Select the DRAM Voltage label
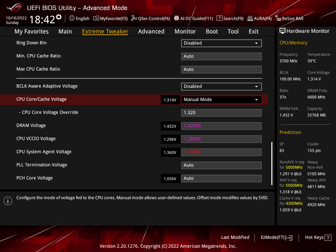The height and width of the screenshot is (252, 336). (x=31, y=125)
